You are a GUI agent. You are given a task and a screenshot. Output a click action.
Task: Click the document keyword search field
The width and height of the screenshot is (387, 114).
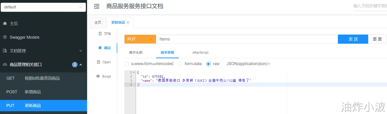370,6
